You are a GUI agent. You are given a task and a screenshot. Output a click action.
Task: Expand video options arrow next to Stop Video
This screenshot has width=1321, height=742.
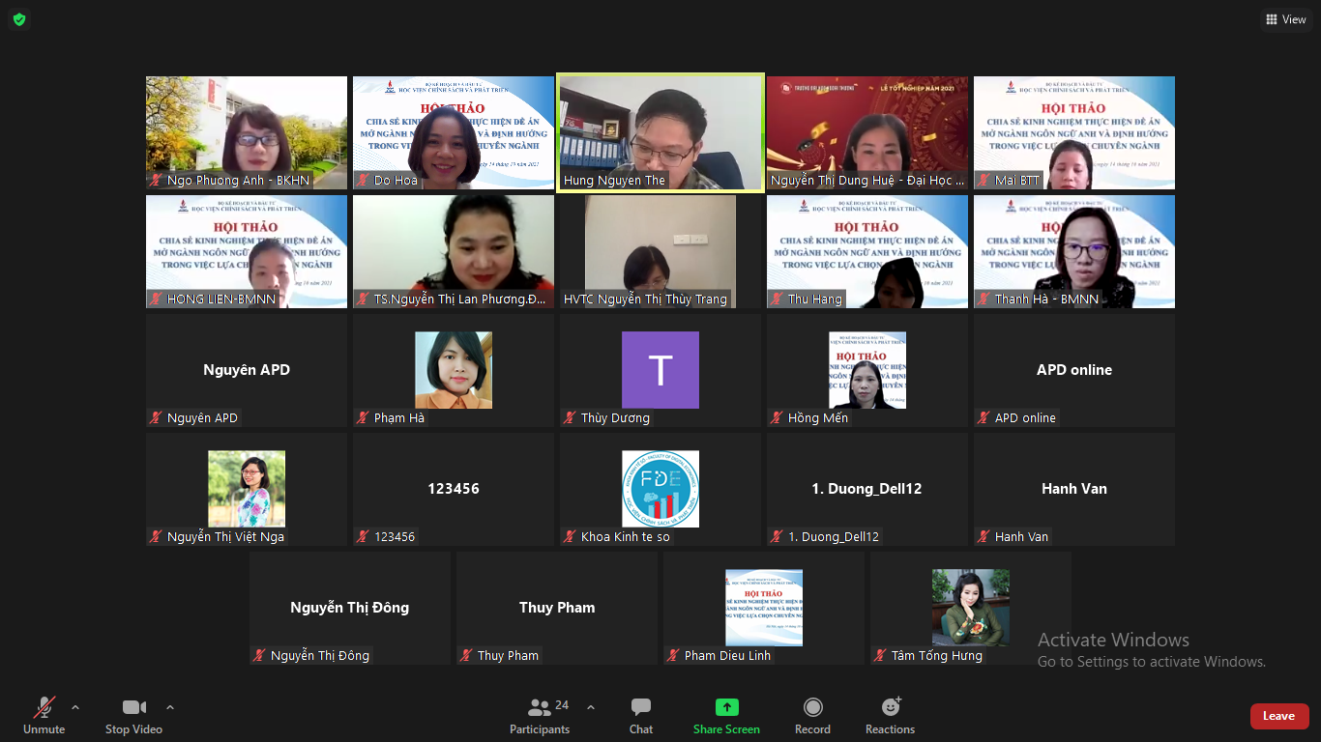[x=170, y=707]
